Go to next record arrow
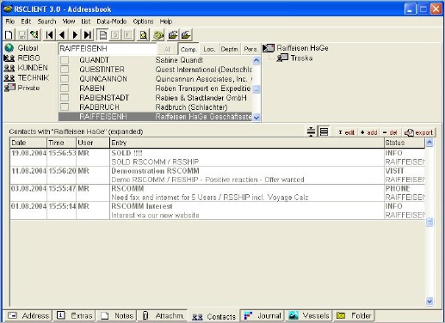The width and height of the screenshot is (445, 323). coord(75,35)
